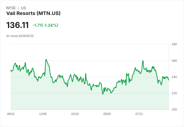This screenshot has height=127, width=184.
Task: Select the 136.11 price value
Action: [x=17, y=25]
